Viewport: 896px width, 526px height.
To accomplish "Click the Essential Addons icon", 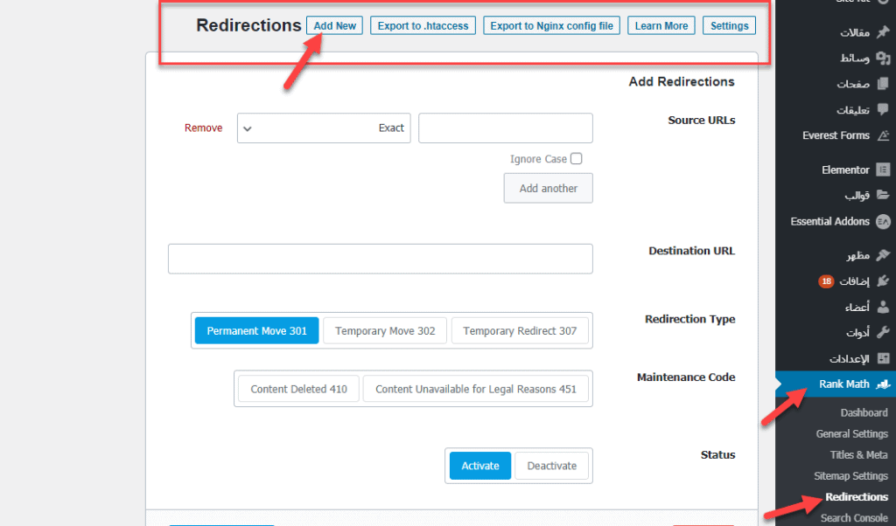I will 883,222.
